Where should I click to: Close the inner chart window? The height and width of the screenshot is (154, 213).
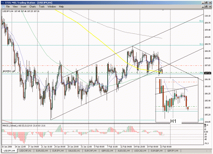coord(210,6)
